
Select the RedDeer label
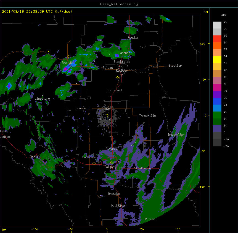pos(121,71)
